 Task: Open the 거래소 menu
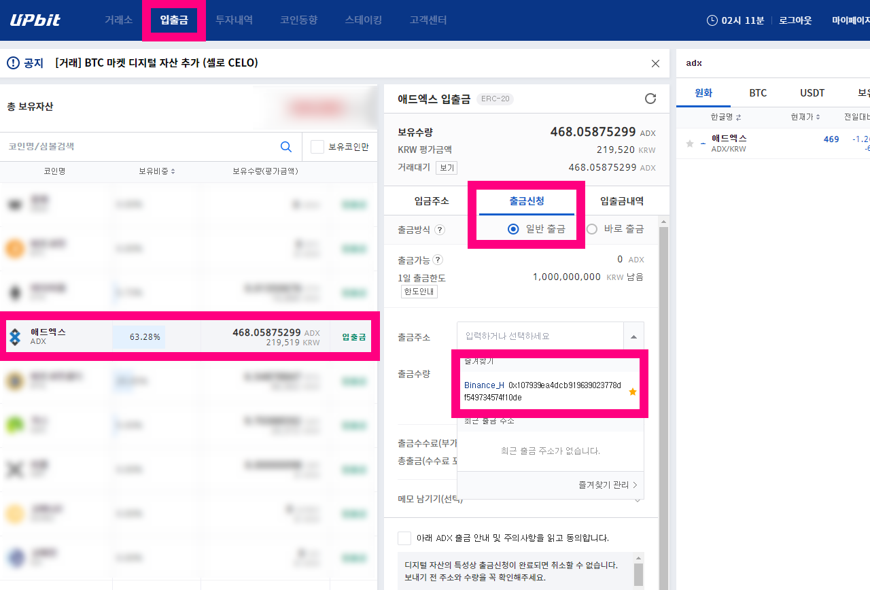pyautogui.click(x=118, y=20)
